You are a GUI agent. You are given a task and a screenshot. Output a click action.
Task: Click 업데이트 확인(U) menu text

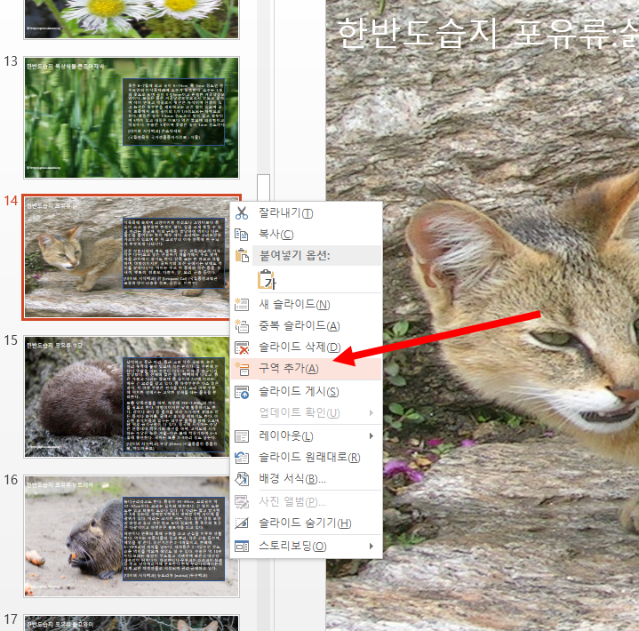[x=300, y=413]
